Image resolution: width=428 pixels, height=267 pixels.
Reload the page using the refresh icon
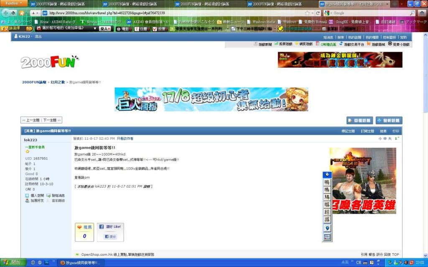pyautogui.click(x=318, y=13)
